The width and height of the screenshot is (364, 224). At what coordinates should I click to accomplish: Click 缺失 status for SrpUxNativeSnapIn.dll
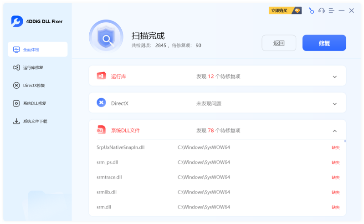click(336, 148)
